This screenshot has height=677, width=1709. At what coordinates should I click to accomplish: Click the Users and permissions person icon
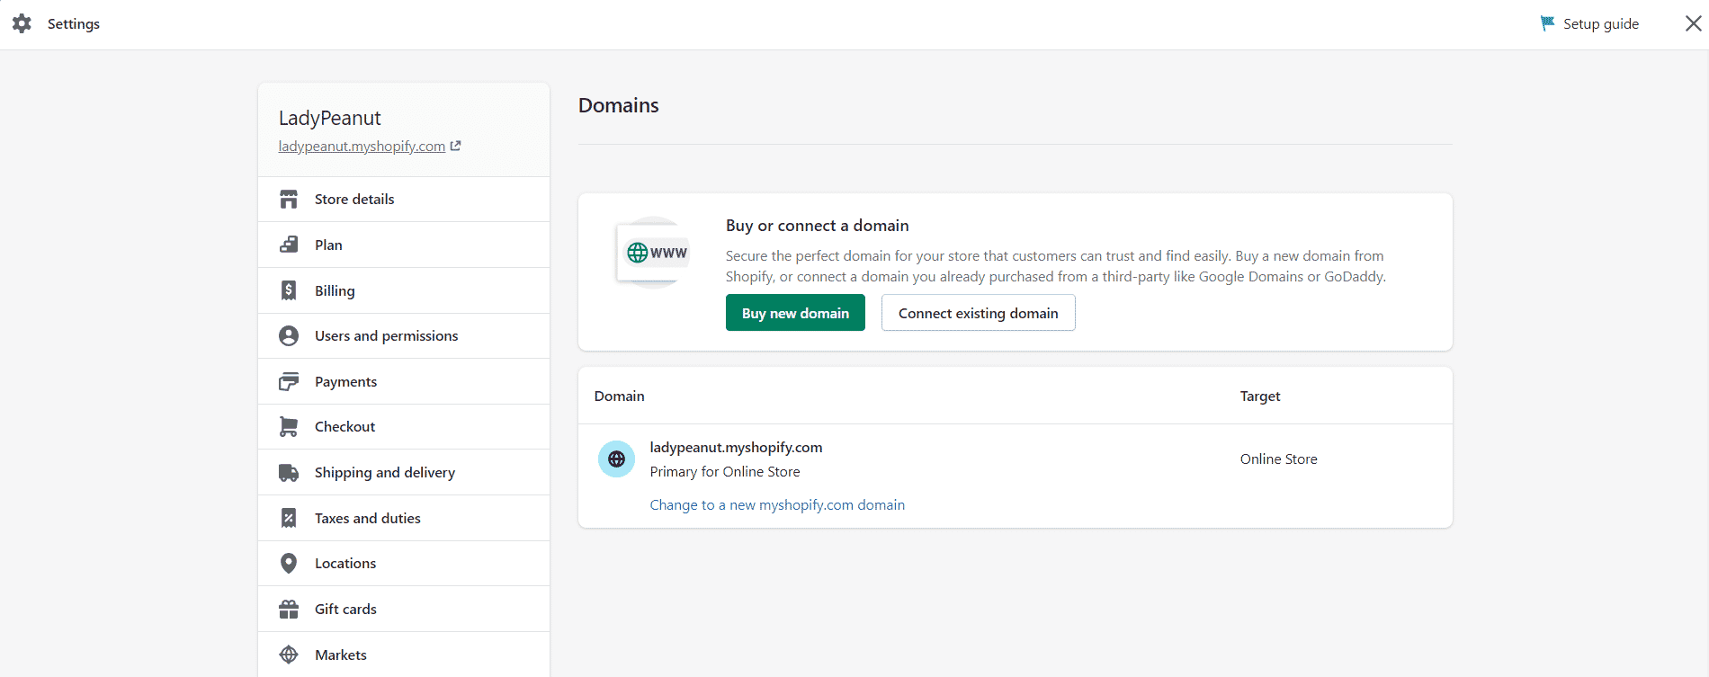pos(289,336)
